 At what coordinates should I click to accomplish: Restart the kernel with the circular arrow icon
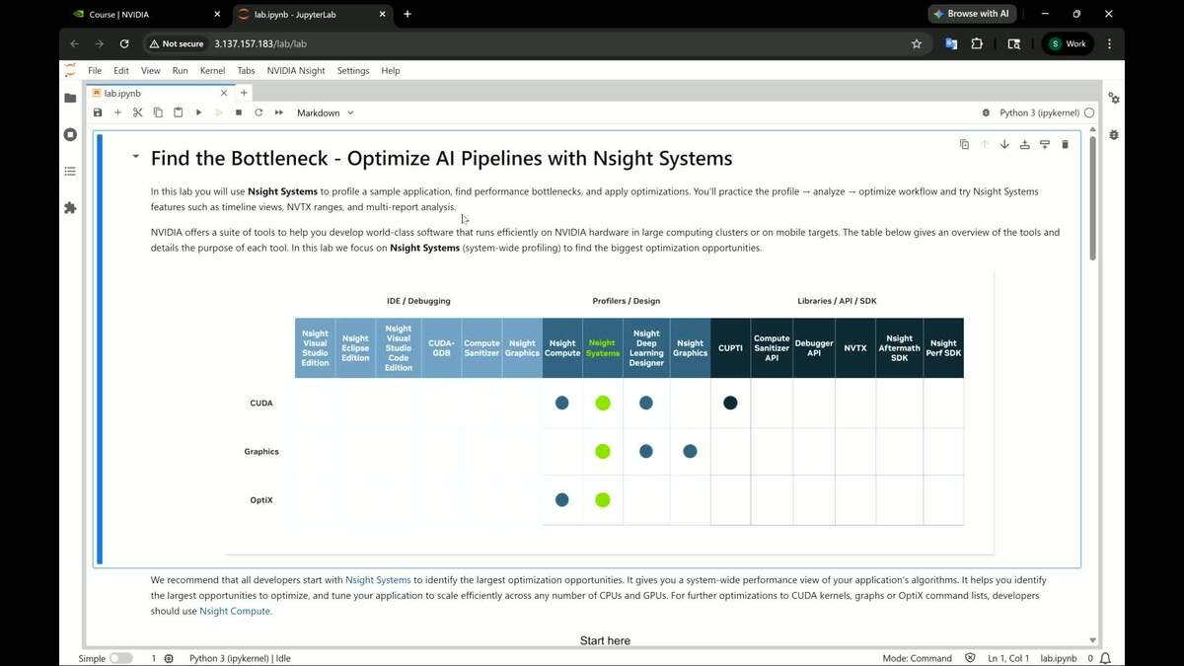[x=259, y=112]
